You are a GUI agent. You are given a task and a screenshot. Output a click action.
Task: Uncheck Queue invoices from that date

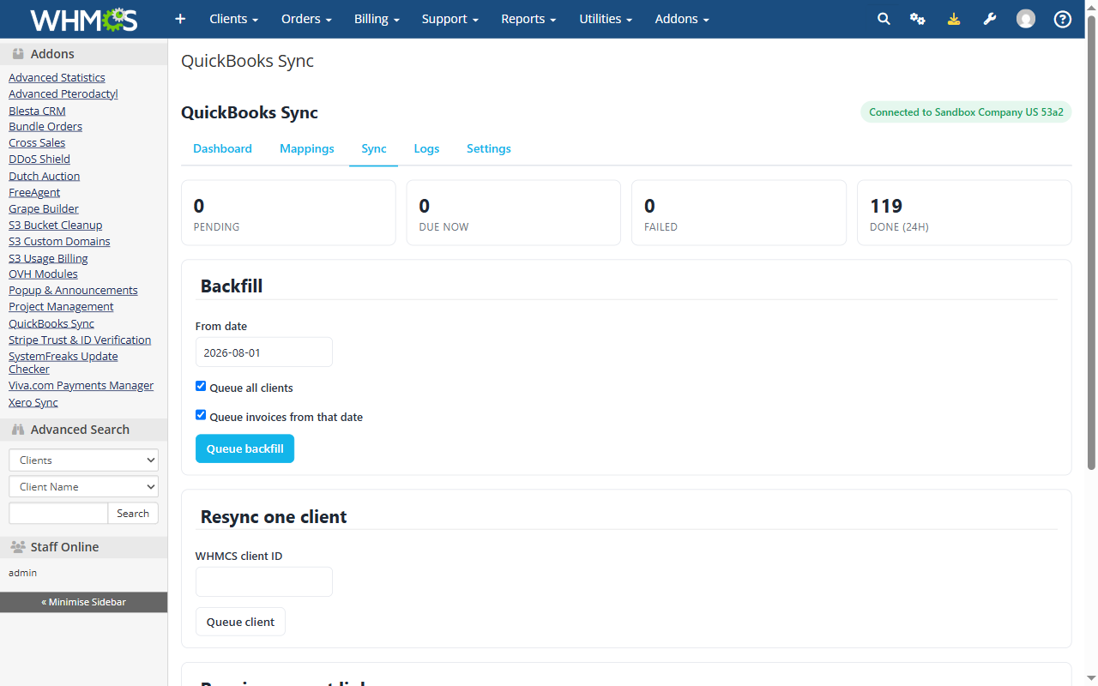coord(201,415)
